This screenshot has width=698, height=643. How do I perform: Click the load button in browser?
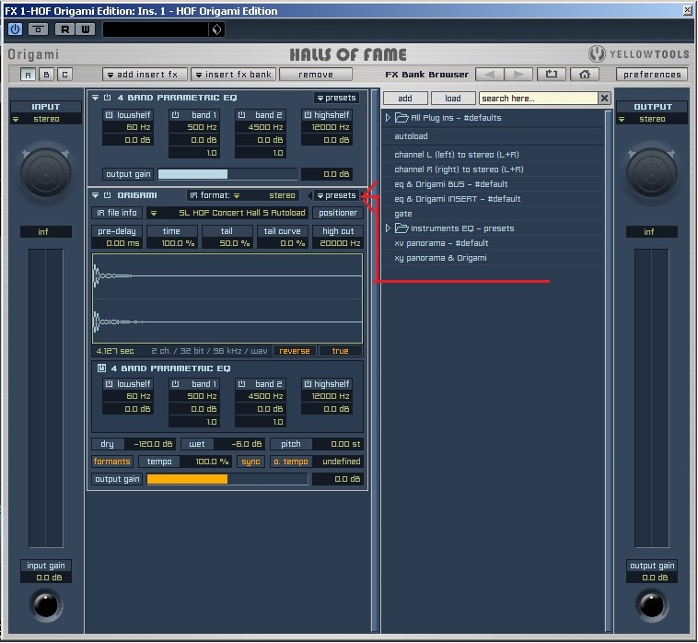click(453, 98)
